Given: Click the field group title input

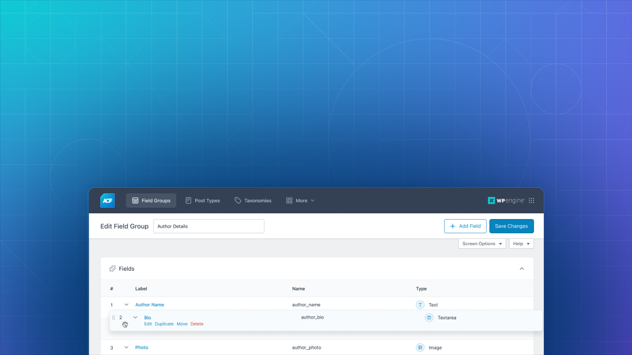Looking at the screenshot, I should 208,226.
